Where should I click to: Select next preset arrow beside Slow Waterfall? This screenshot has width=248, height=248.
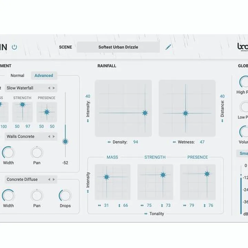point(54,88)
